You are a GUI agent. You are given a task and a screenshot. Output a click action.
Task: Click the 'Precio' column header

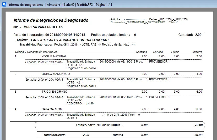175,52
